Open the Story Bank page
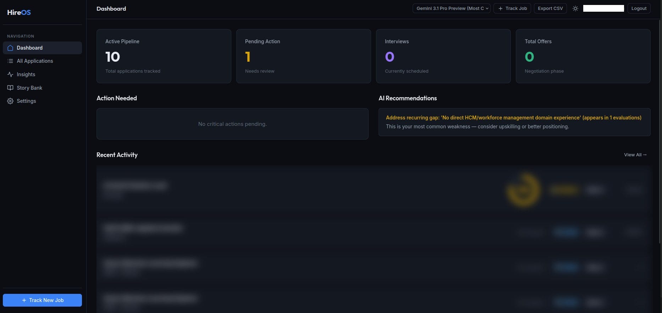Screen dimensions: 662x313 (x=42, y=88)
